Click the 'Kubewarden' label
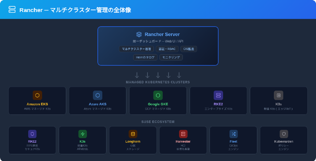Image resolution: width=316 pixels, height=161 pixels. tap(284, 141)
